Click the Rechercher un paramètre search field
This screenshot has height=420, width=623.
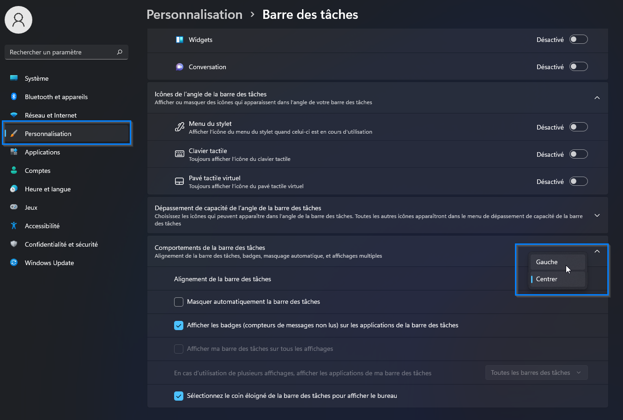coord(67,52)
